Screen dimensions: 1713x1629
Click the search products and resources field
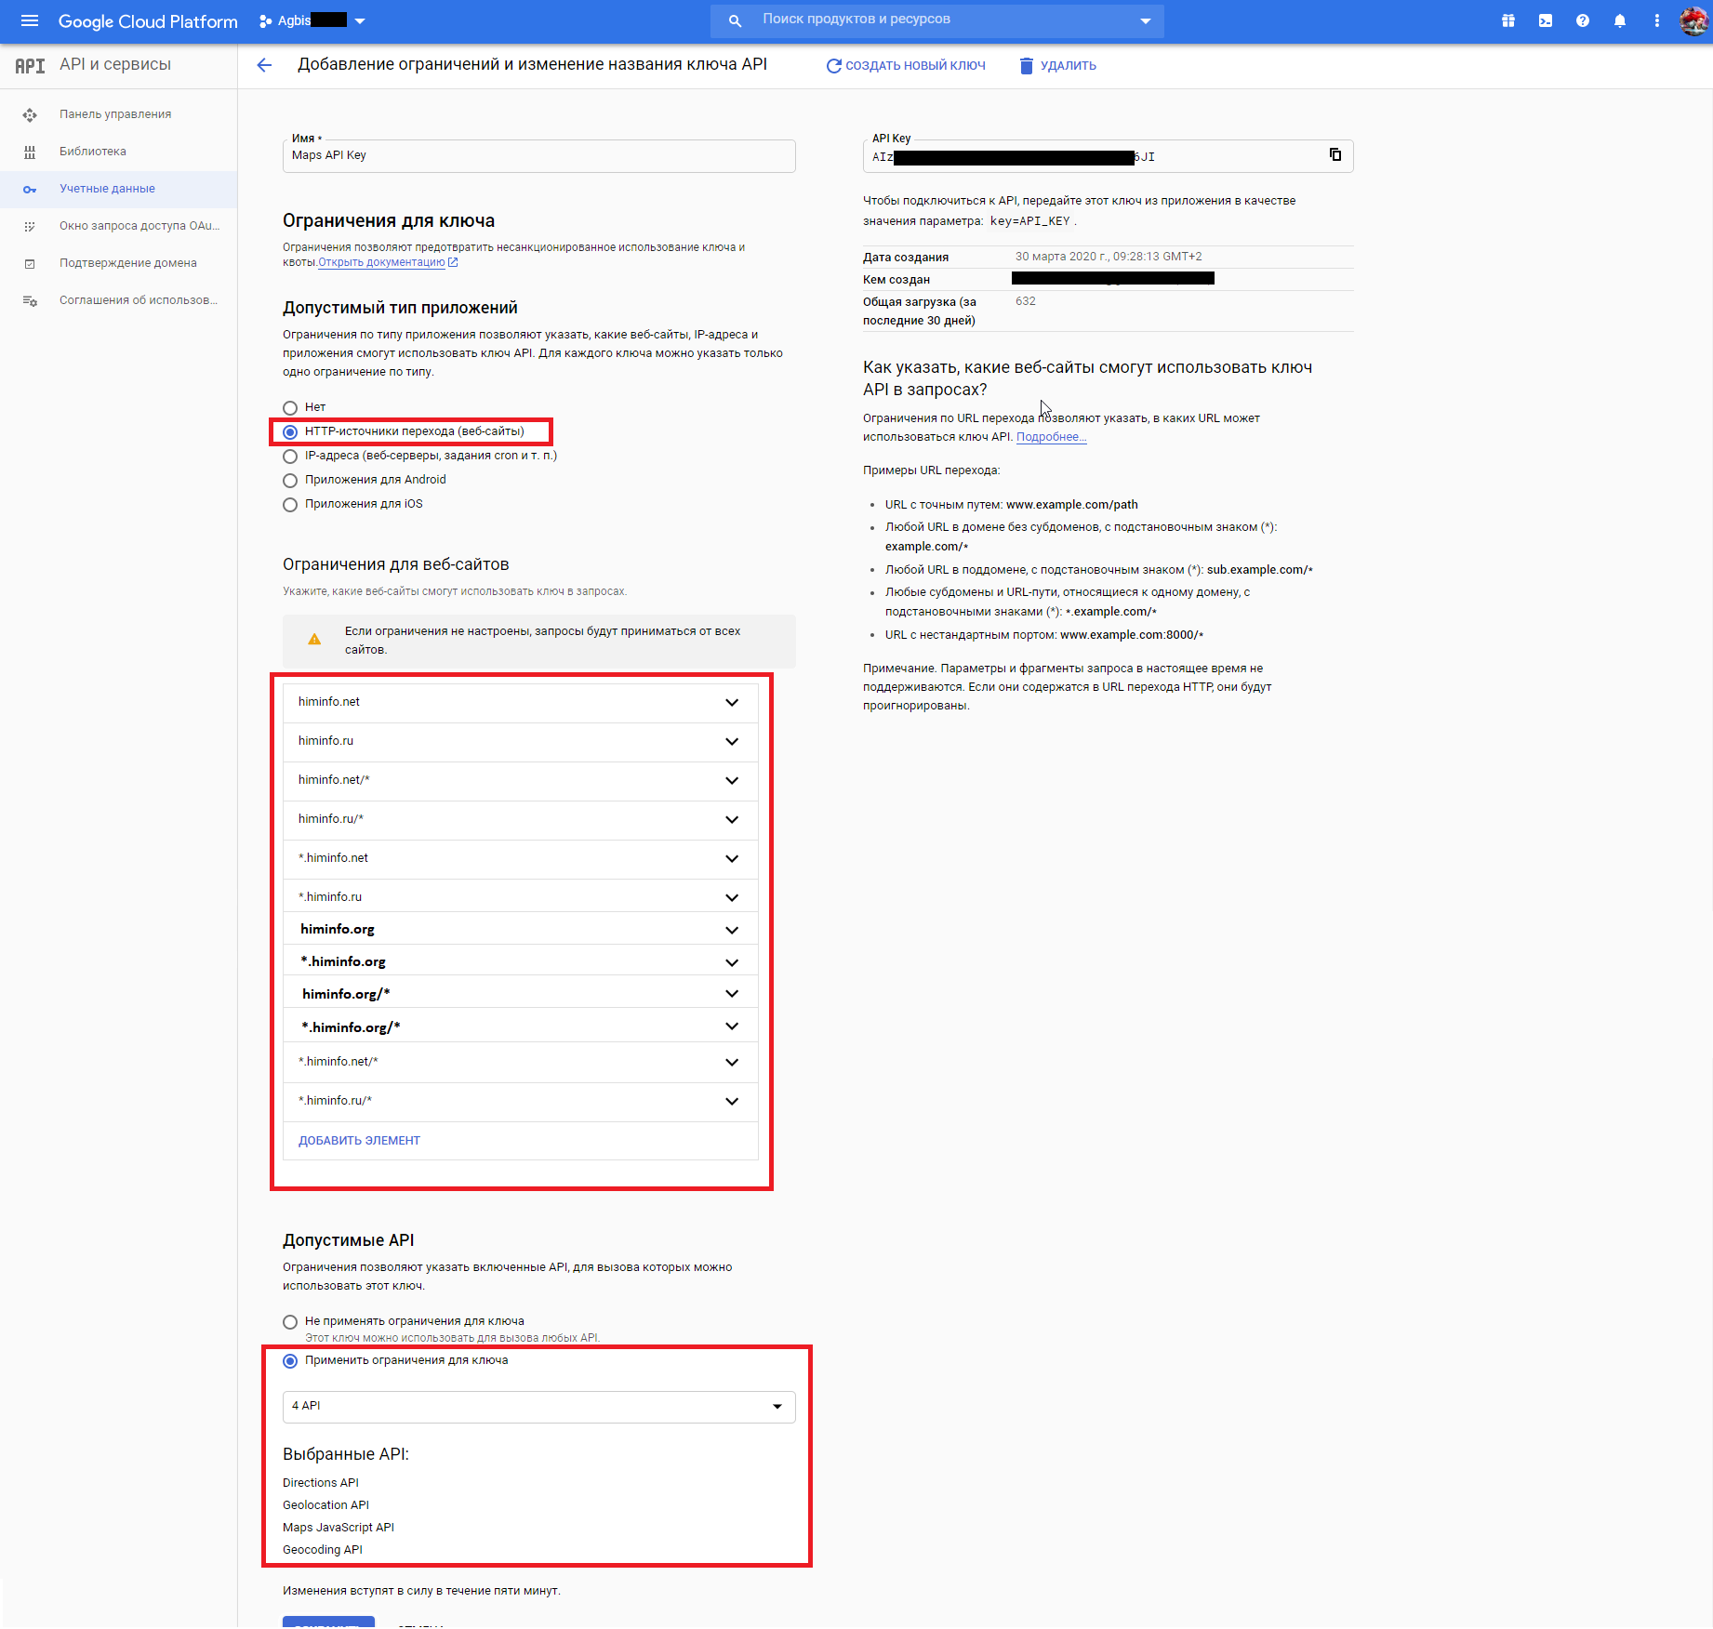(939, 20)
